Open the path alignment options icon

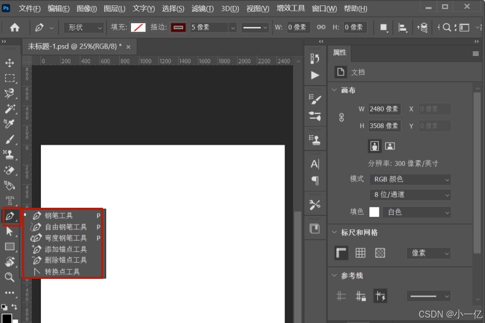(x=403, y=27)
